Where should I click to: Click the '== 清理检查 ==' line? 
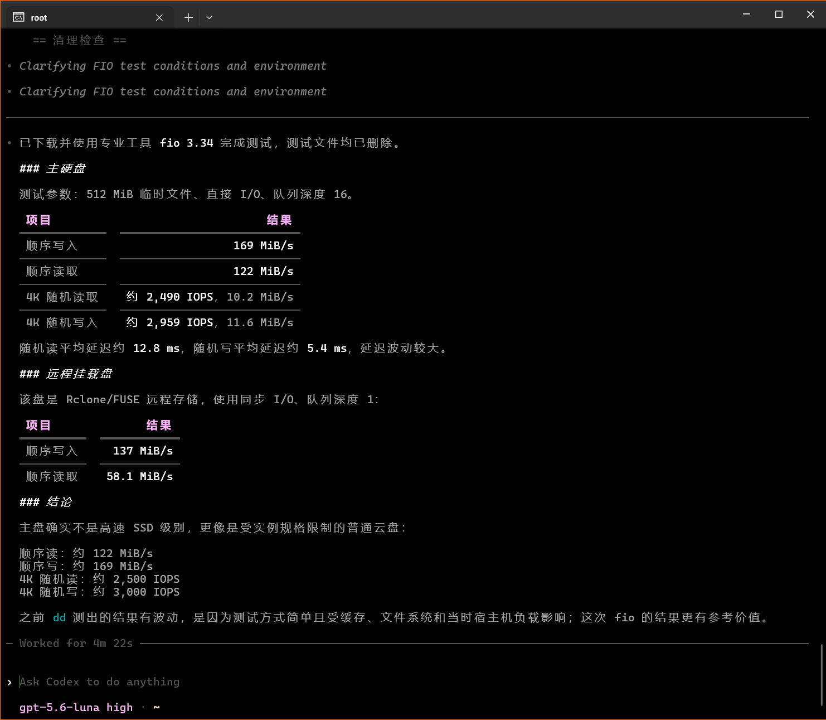(80, 40)
